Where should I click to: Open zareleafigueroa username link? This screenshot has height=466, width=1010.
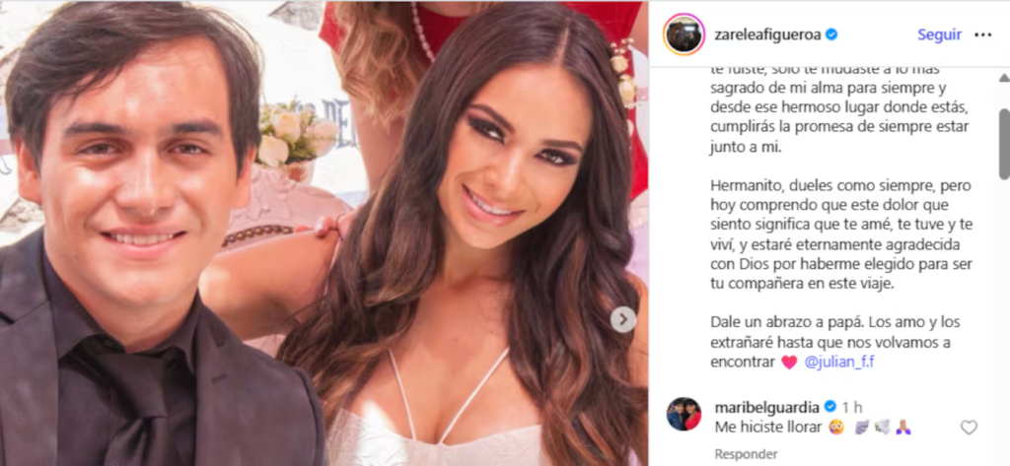767,34
